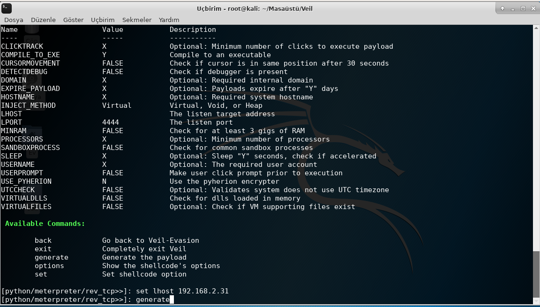Click 'Set shellcode option' description
The width and height of the screenshot is (540, 307).
pos(144,274)
